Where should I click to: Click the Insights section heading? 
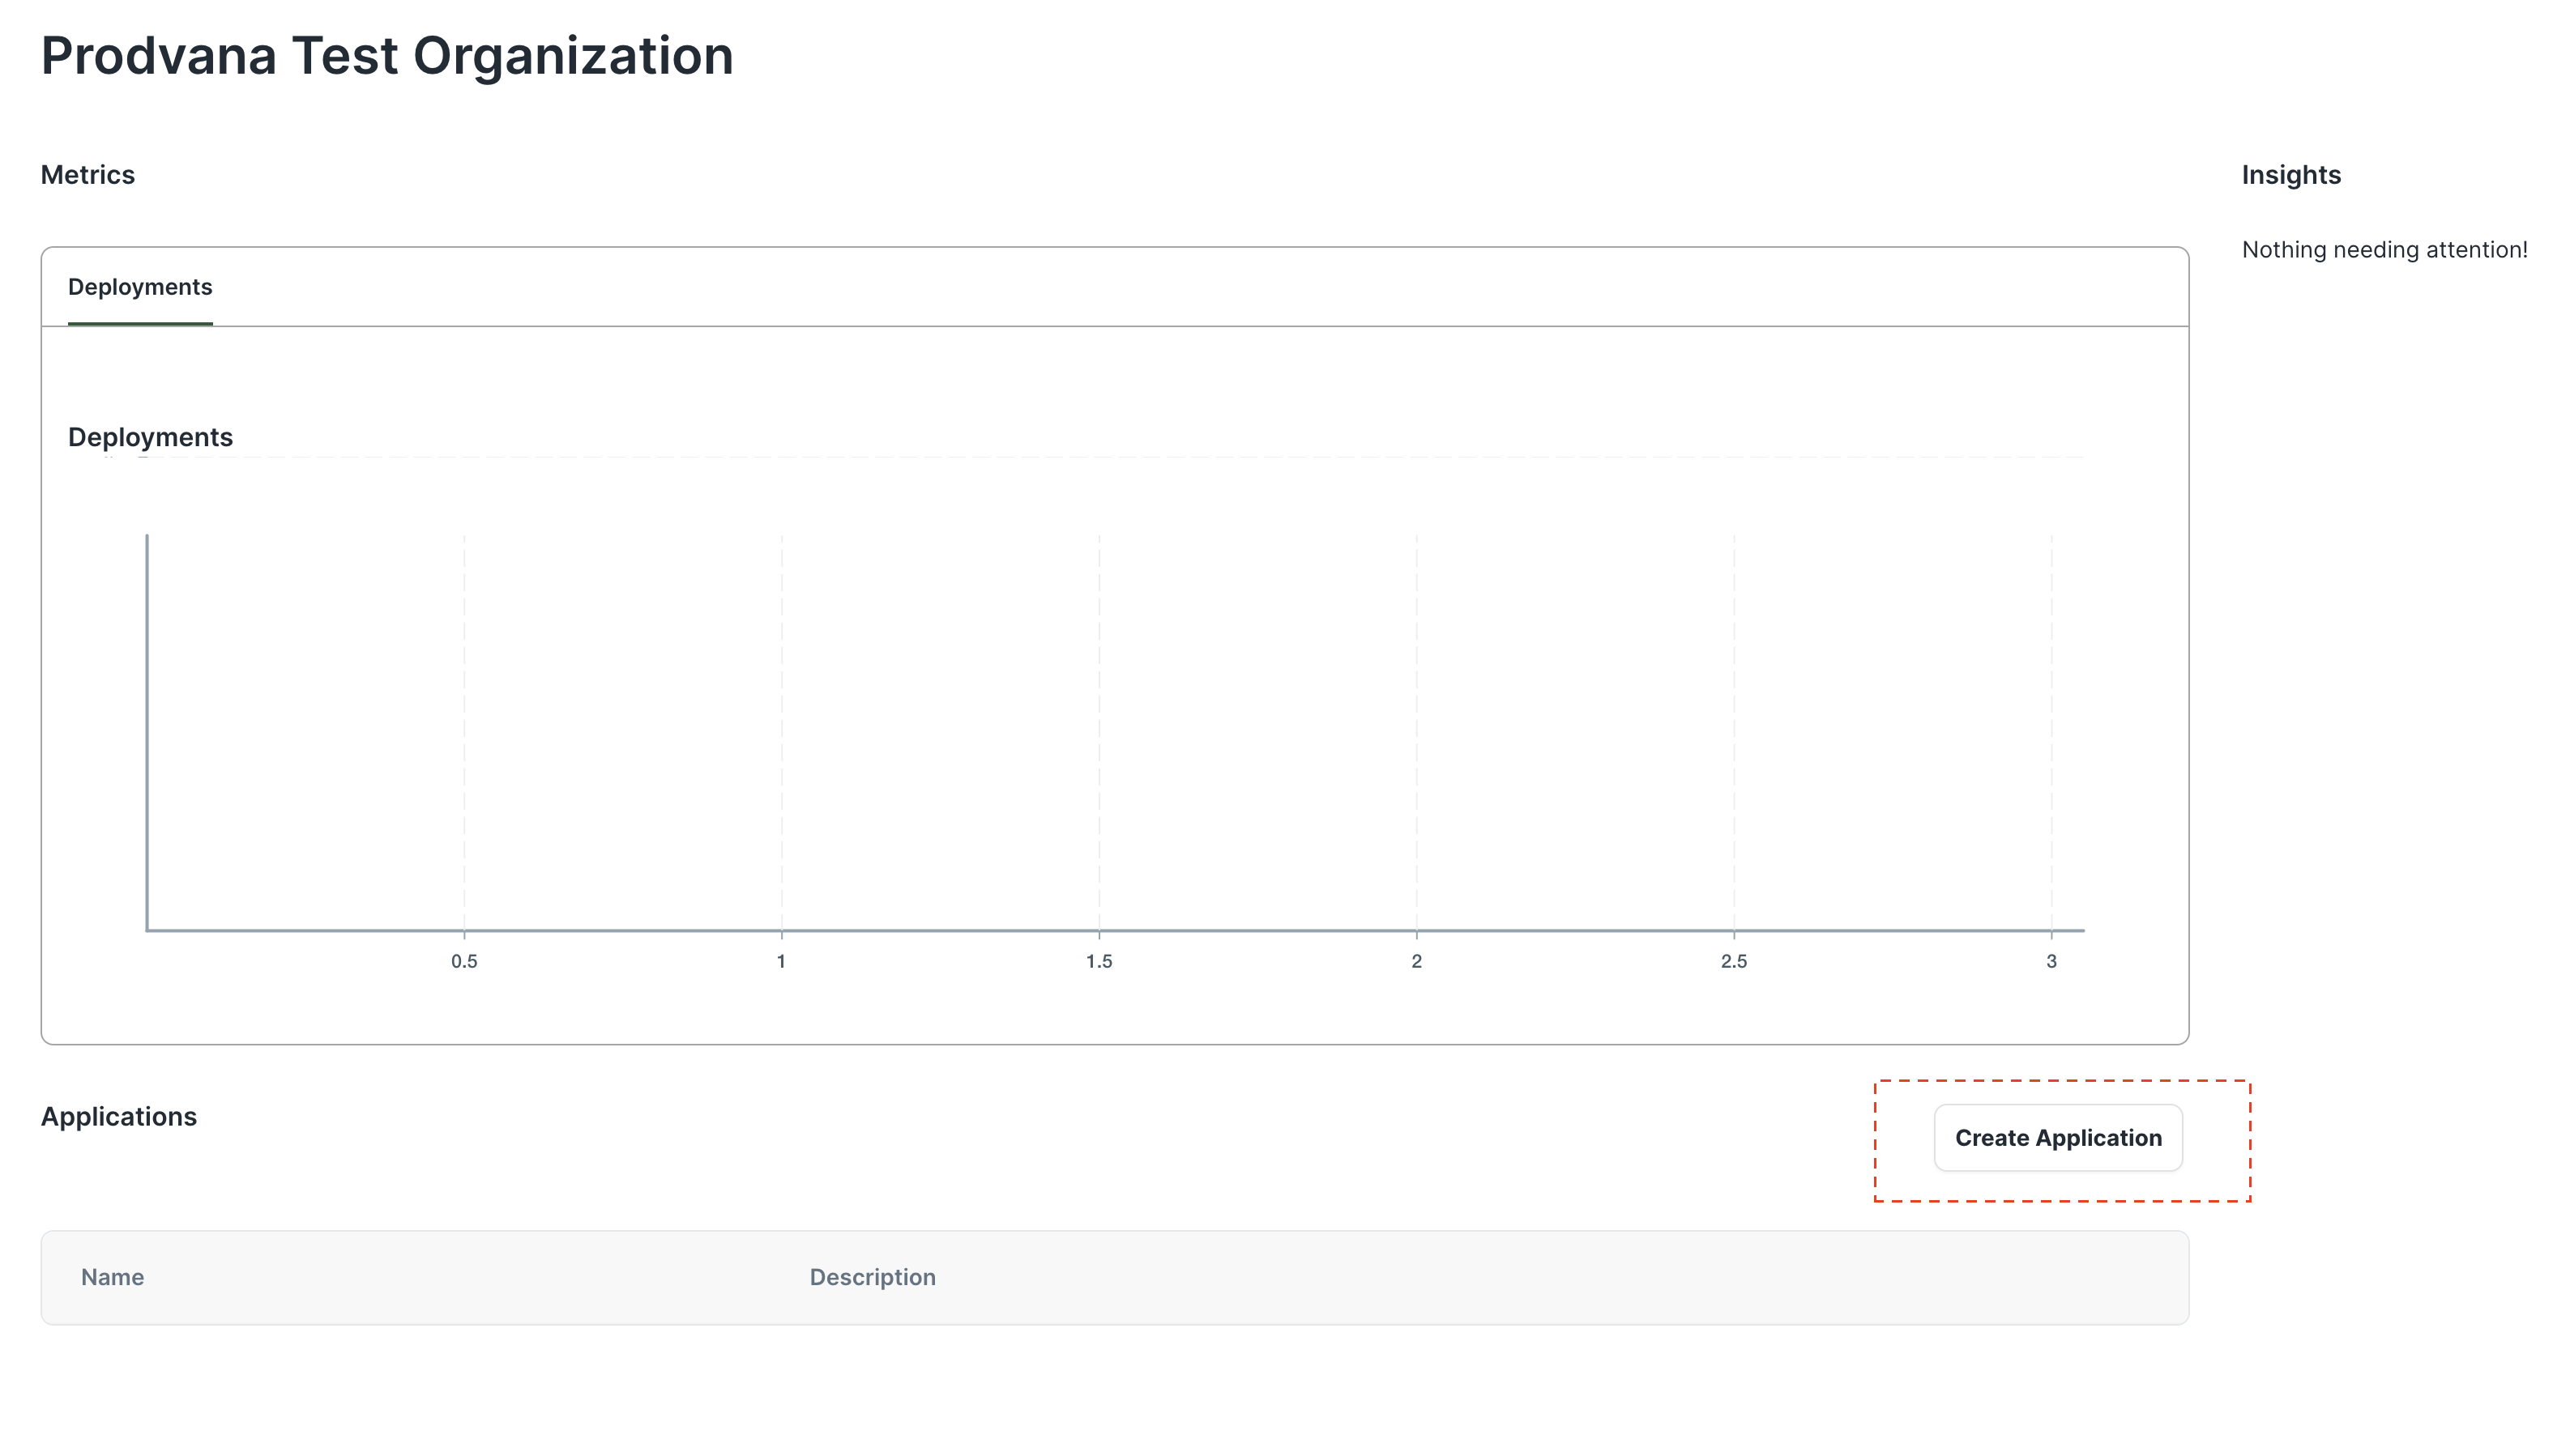(x=2290, y=175)
